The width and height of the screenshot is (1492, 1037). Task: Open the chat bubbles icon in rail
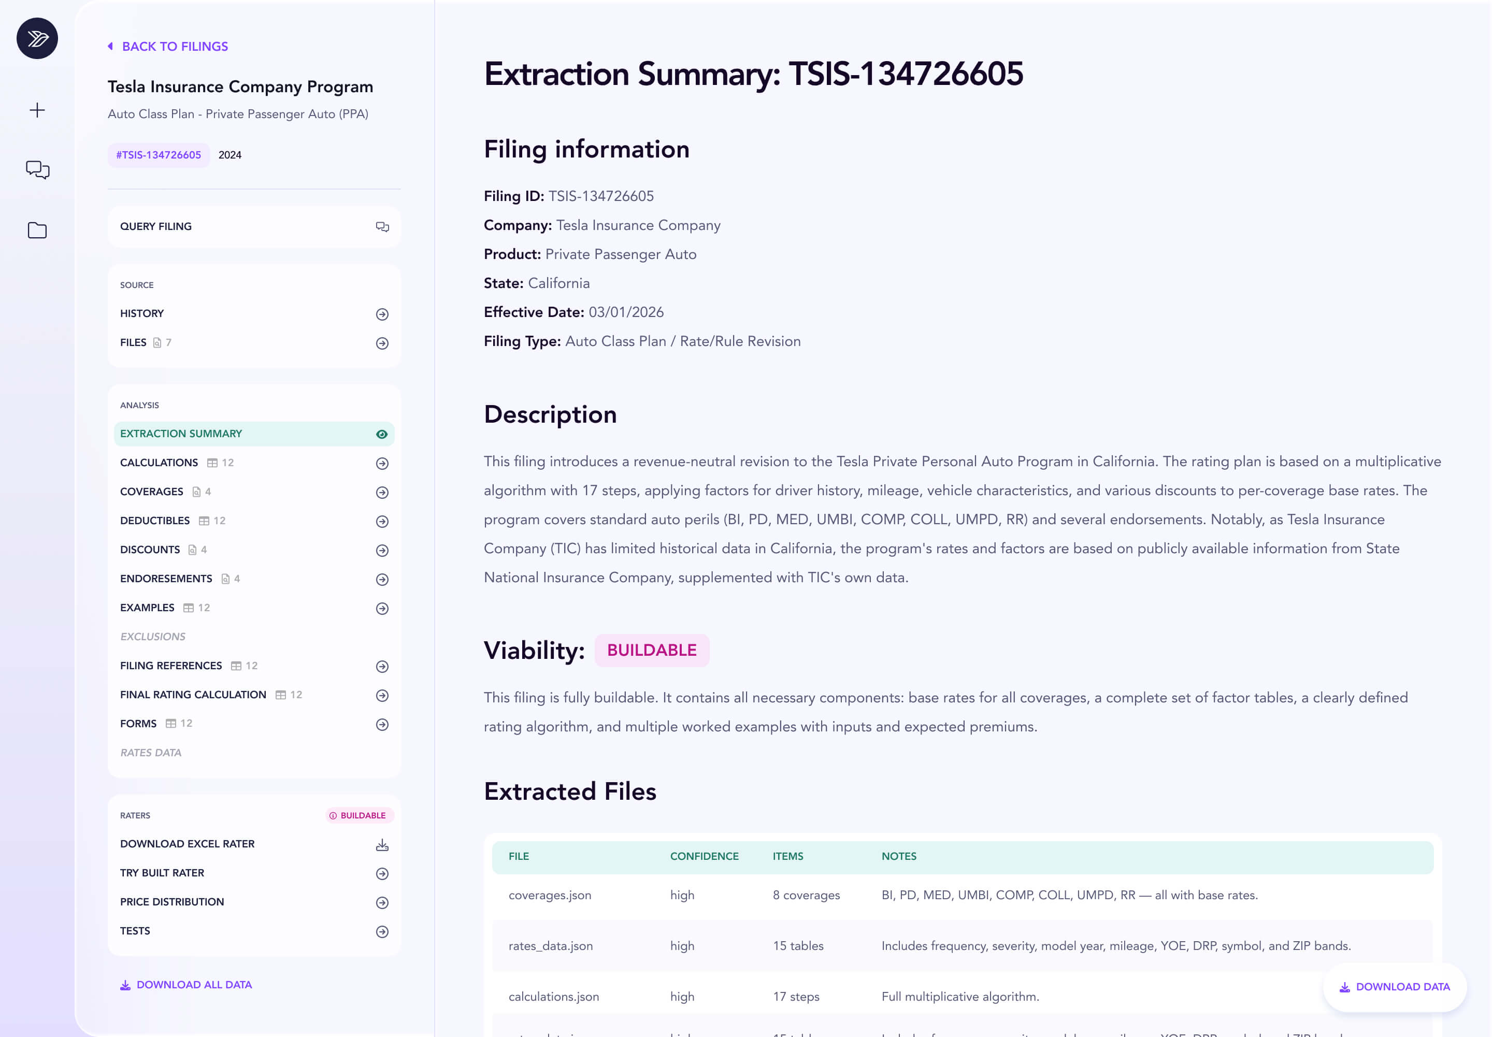point(37,169)
